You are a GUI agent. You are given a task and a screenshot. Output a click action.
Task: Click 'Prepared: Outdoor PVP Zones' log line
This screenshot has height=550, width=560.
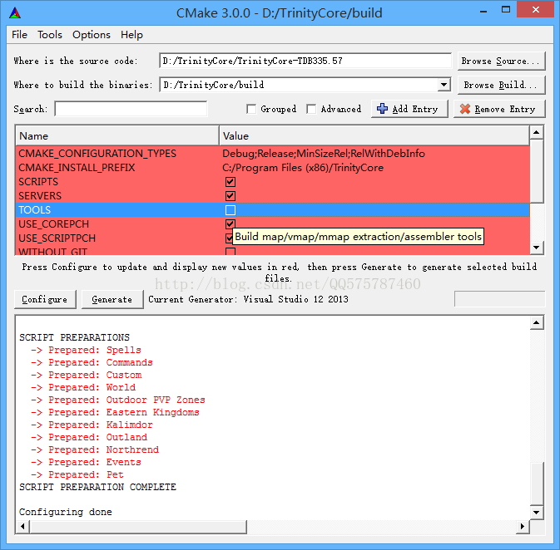coord(118,400)
